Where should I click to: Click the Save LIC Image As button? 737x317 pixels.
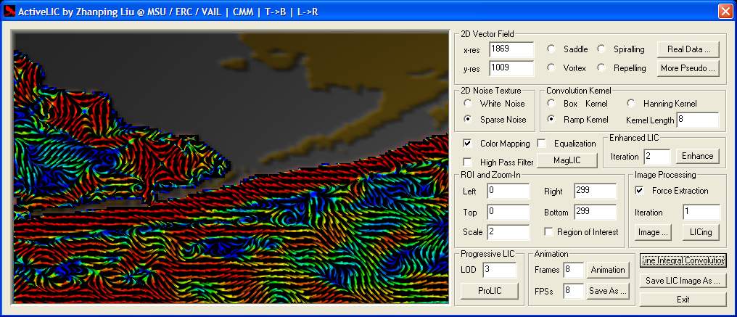point(683,280)
